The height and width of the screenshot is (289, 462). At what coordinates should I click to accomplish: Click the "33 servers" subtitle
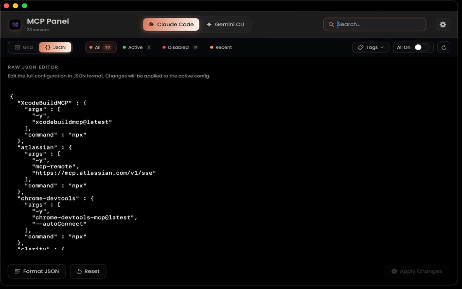(x=38, y=30)
